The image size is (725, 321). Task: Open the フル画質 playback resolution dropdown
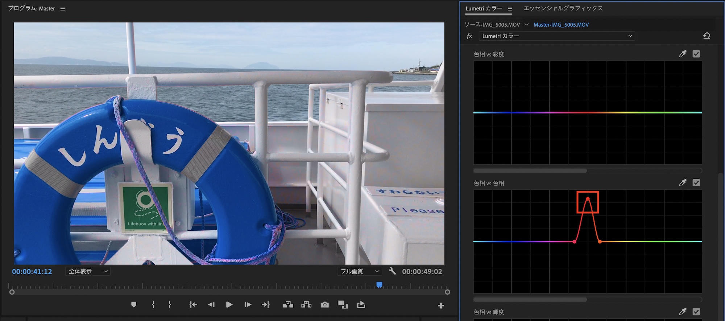(359, 271)
